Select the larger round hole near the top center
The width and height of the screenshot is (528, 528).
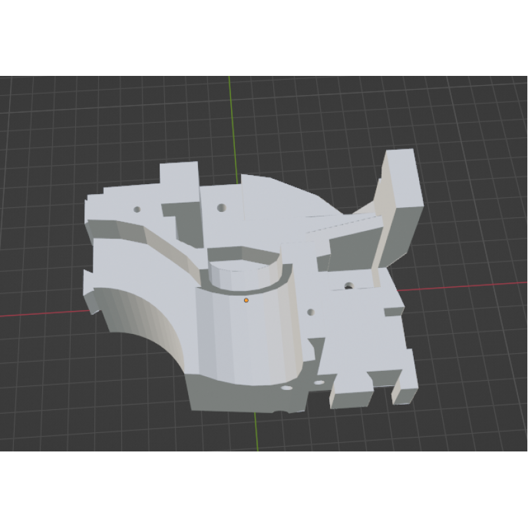click(221, 208)
